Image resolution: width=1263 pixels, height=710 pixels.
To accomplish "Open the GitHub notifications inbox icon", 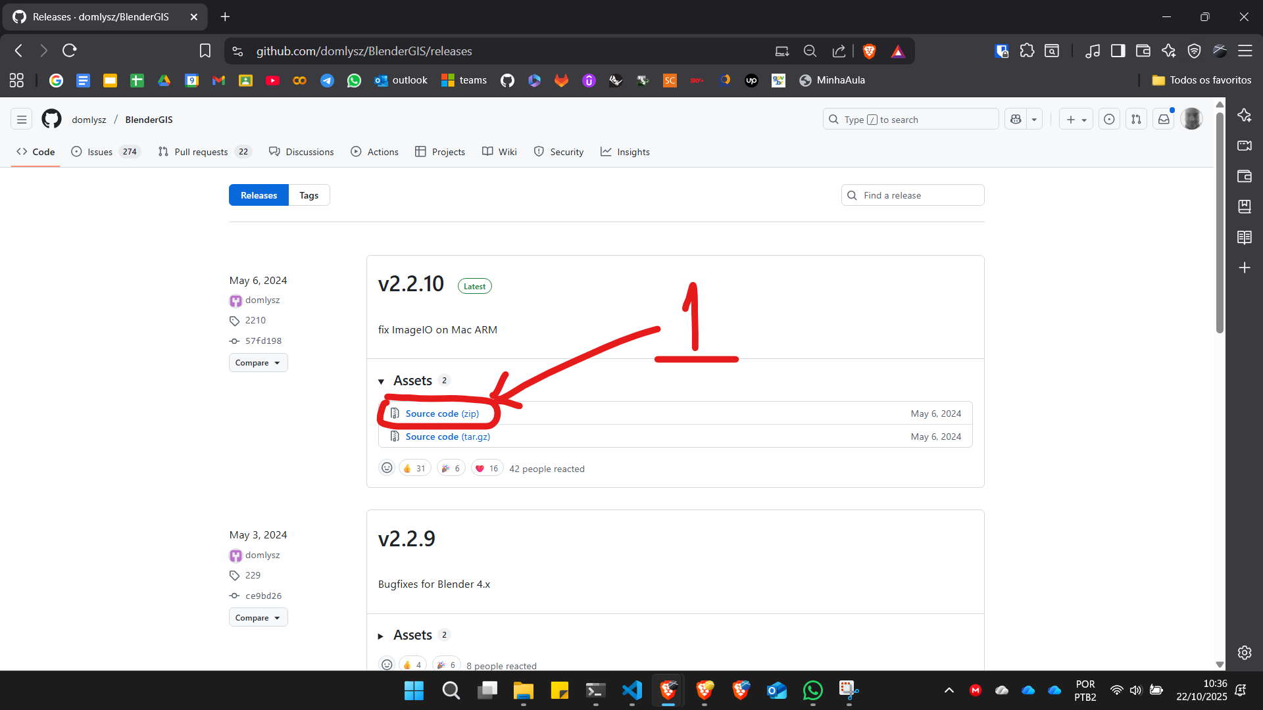I will tap(1164, 119).
